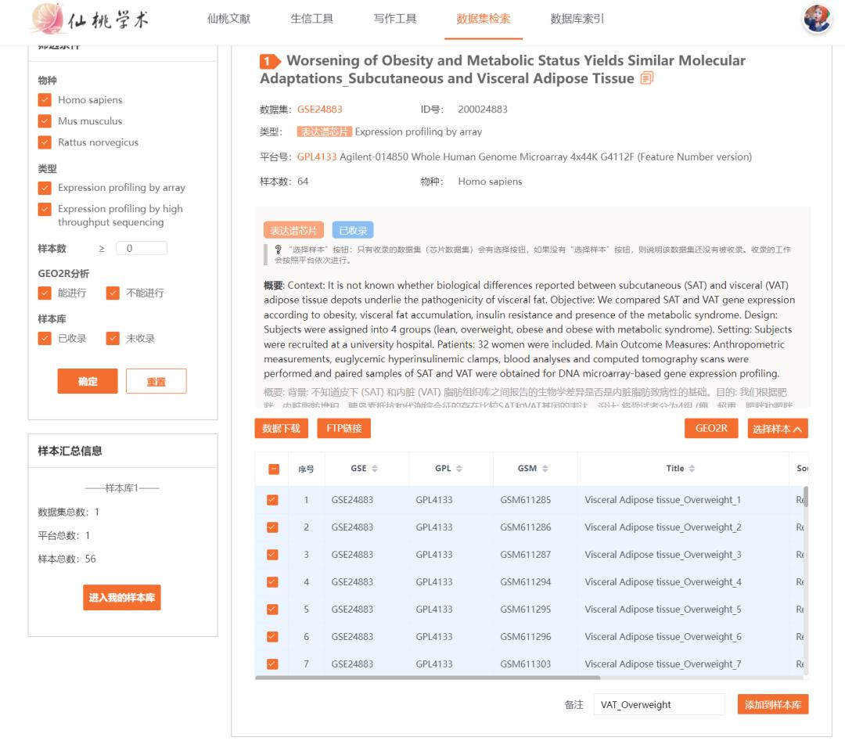This screenshot has height=741, width=845.
Task: Uncheck row GSM611294 checkbox
Action: [273, 582]
